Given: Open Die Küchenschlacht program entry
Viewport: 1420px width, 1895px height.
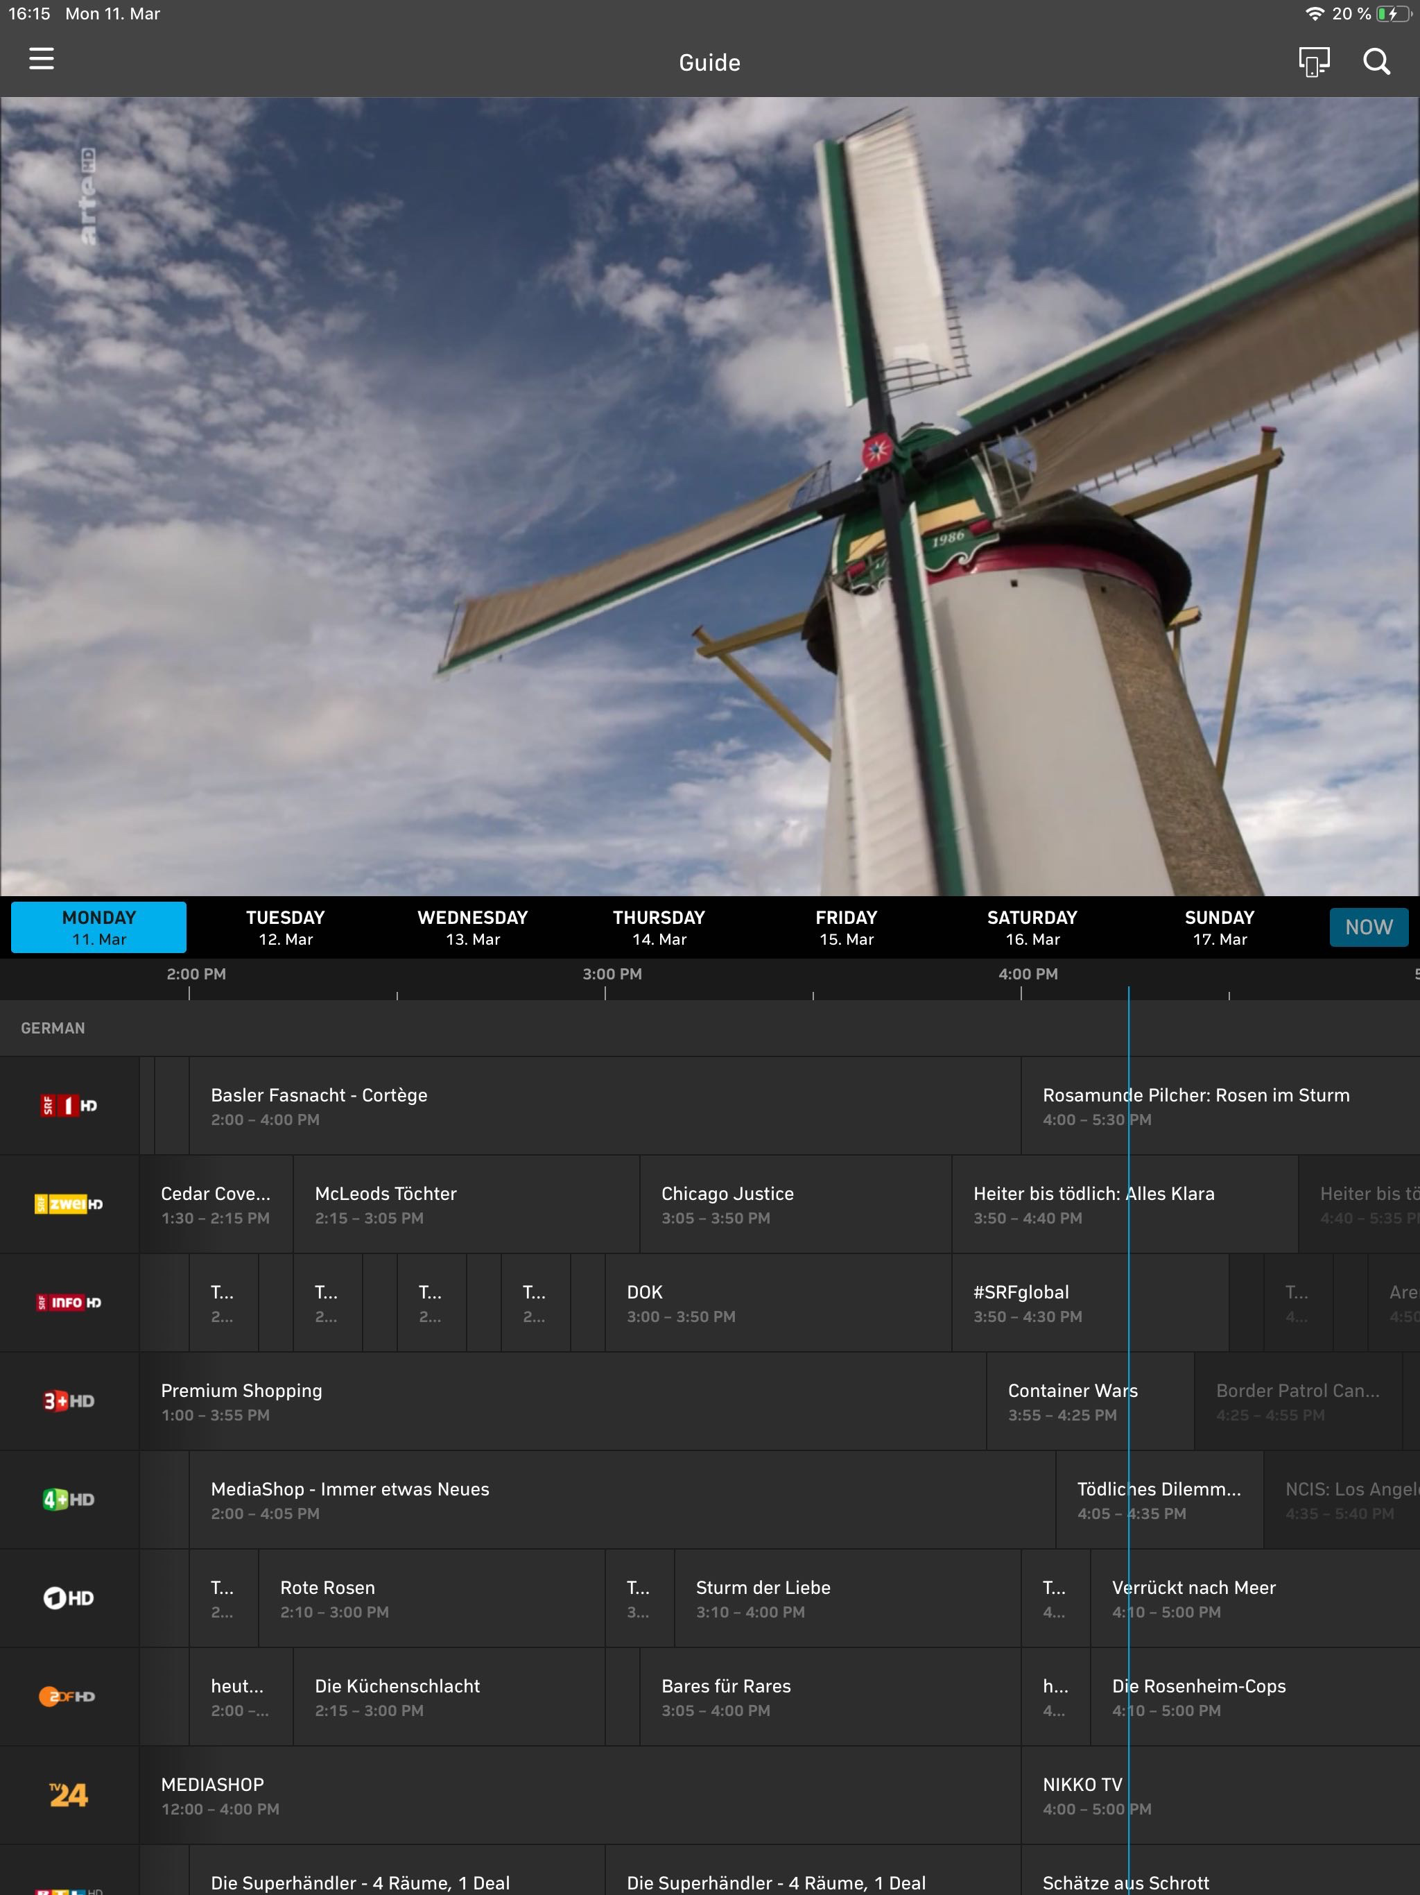Looking at the screenshot, I should (x=449, y=1696).
